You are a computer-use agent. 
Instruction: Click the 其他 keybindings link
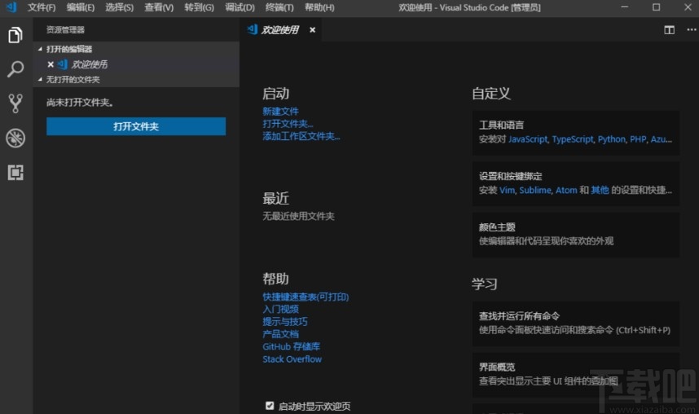pyautogui.click(x=600, y=190)
